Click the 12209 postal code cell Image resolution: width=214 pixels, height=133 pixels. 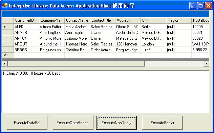click(x=200, y=27)
